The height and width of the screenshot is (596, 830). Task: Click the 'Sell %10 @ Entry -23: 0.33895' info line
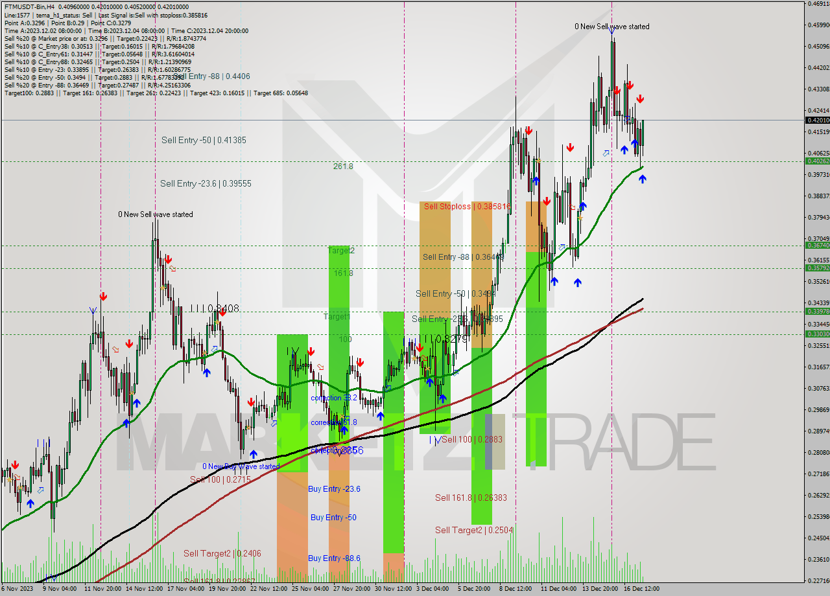click(x=97, y=69)
